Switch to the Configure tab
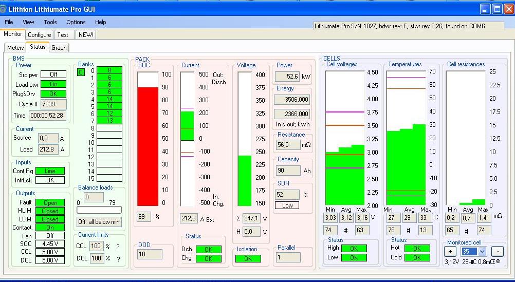 coord(40,35)
